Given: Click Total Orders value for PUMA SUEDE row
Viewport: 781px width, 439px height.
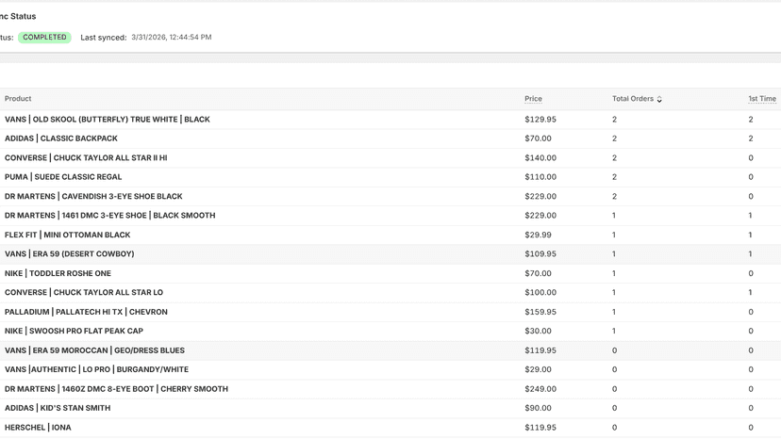Looking at the screenshot, I should point(614,177).
